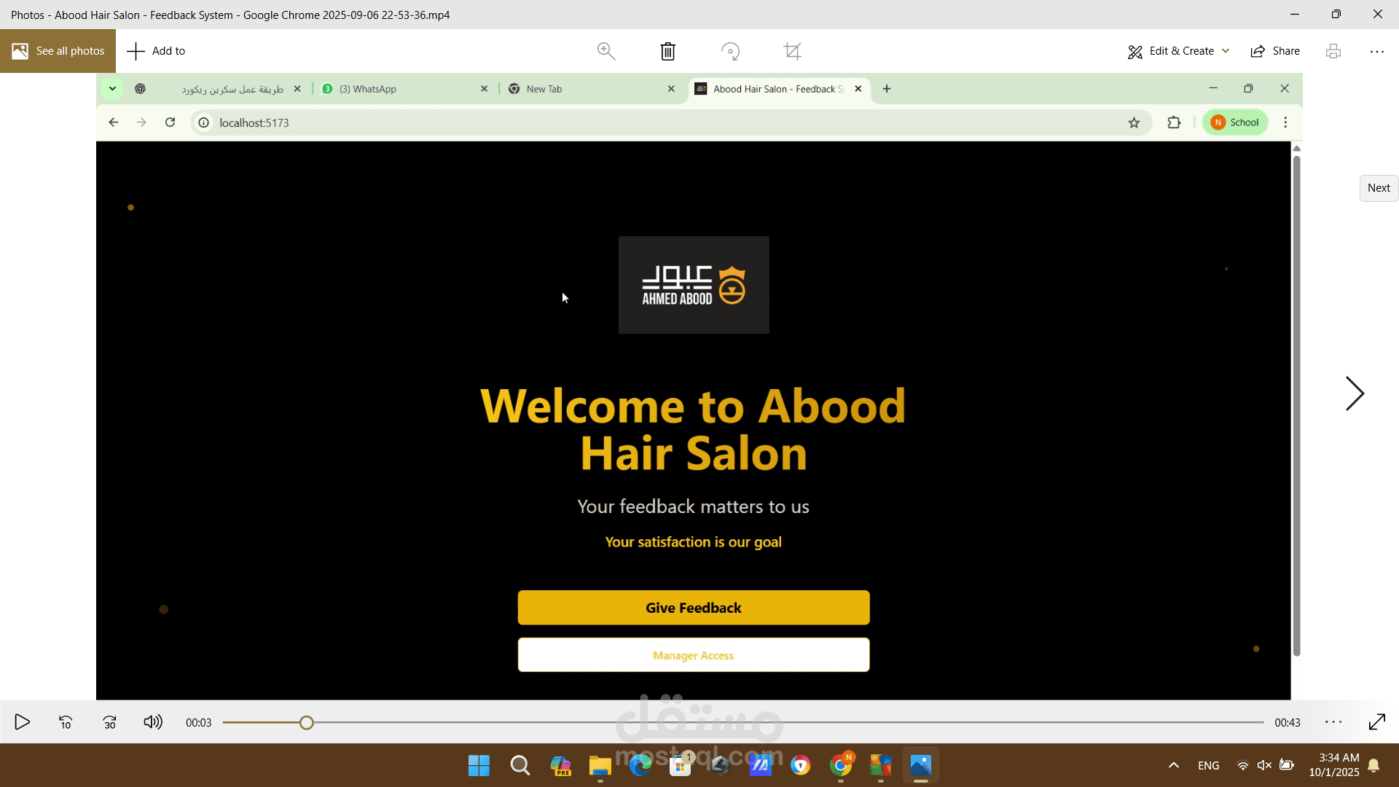Expand the Chrome tab search dropdown
Viewport: 1399px width, 787px height.
[112, 89]
